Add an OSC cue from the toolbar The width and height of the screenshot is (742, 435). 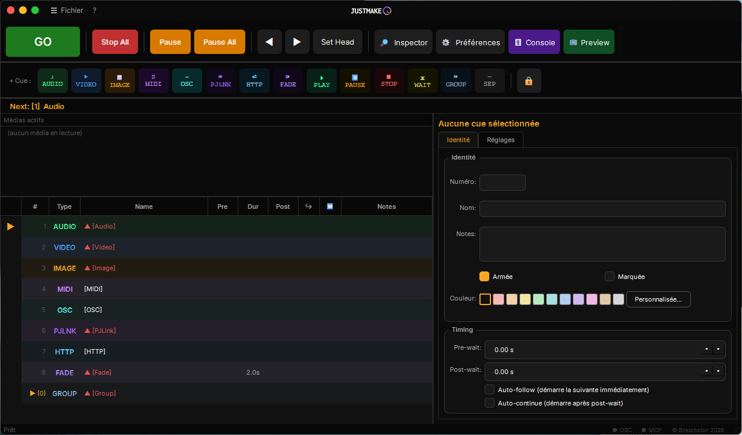[187, 81]
